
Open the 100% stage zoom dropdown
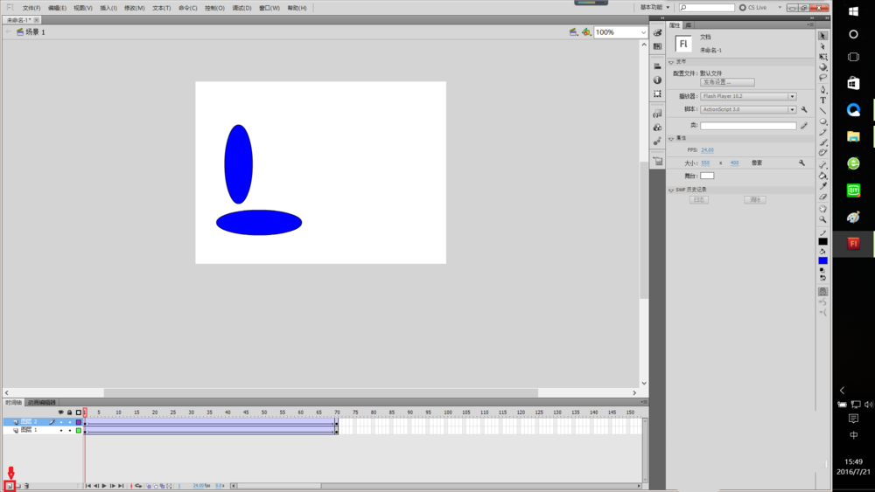(643, 32)
